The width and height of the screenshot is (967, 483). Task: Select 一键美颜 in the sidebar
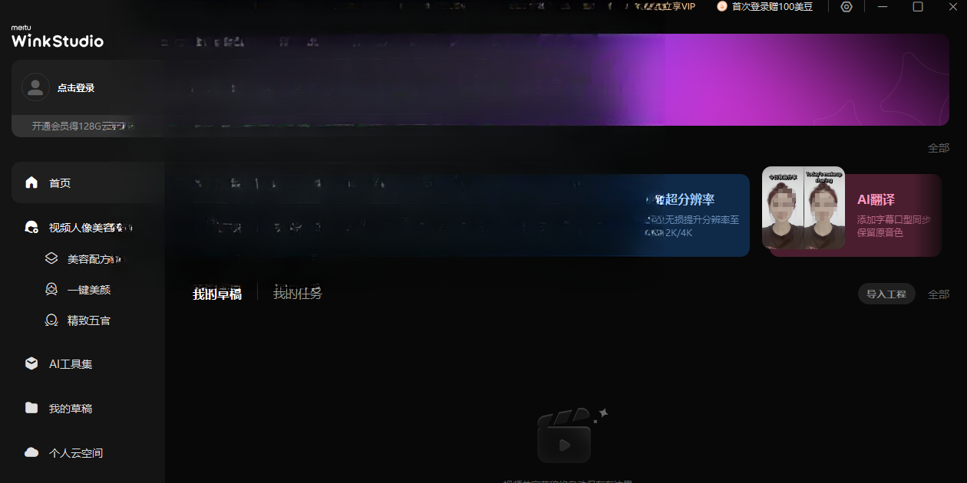pyautogui.click(x=88, y=289)
